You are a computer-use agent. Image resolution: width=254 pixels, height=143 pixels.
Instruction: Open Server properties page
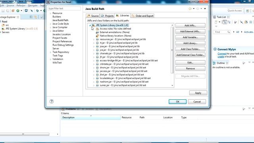(56, 48)
